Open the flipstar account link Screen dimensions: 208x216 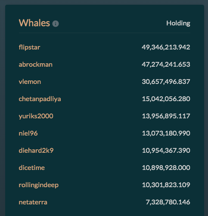point(29,47)
